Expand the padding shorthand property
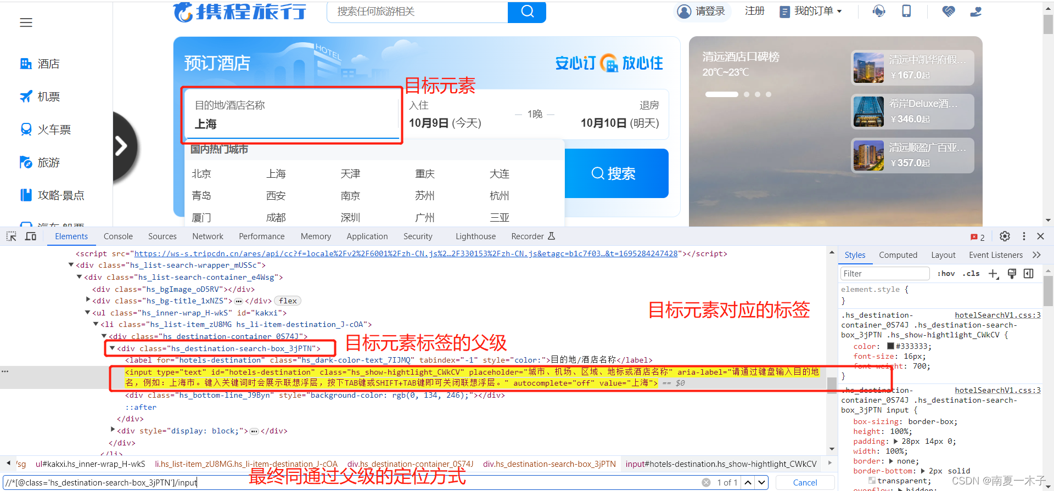 pos(896,441)
